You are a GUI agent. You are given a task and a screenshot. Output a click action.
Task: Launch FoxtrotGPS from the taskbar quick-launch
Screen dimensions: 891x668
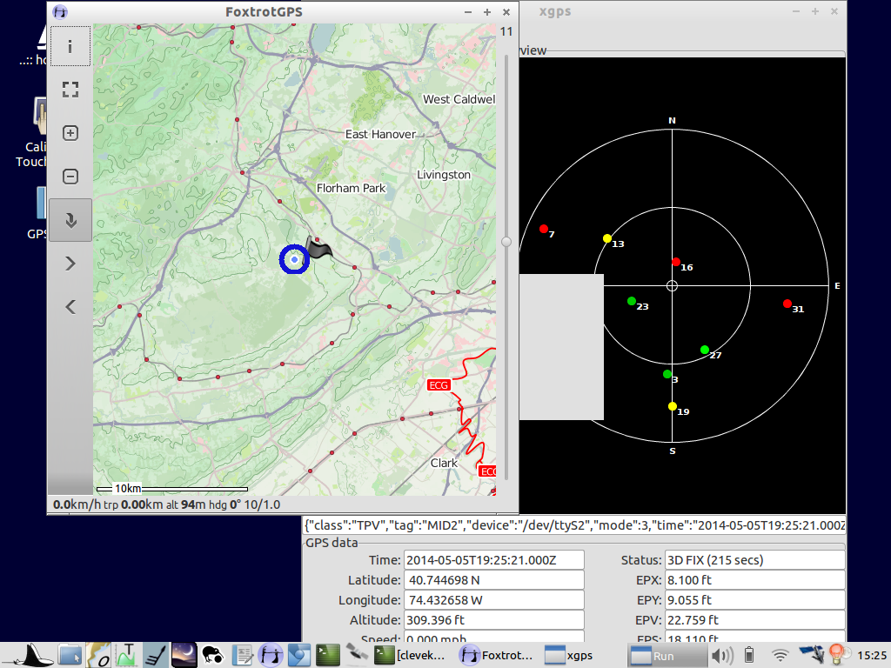click(271, 655)
